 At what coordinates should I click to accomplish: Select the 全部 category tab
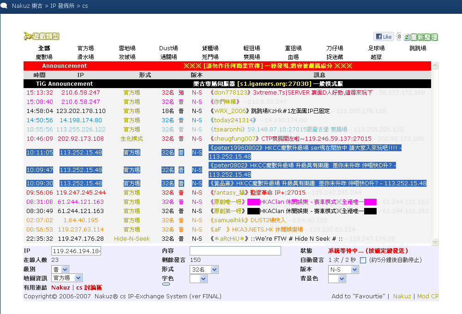[x=44, y=48]
